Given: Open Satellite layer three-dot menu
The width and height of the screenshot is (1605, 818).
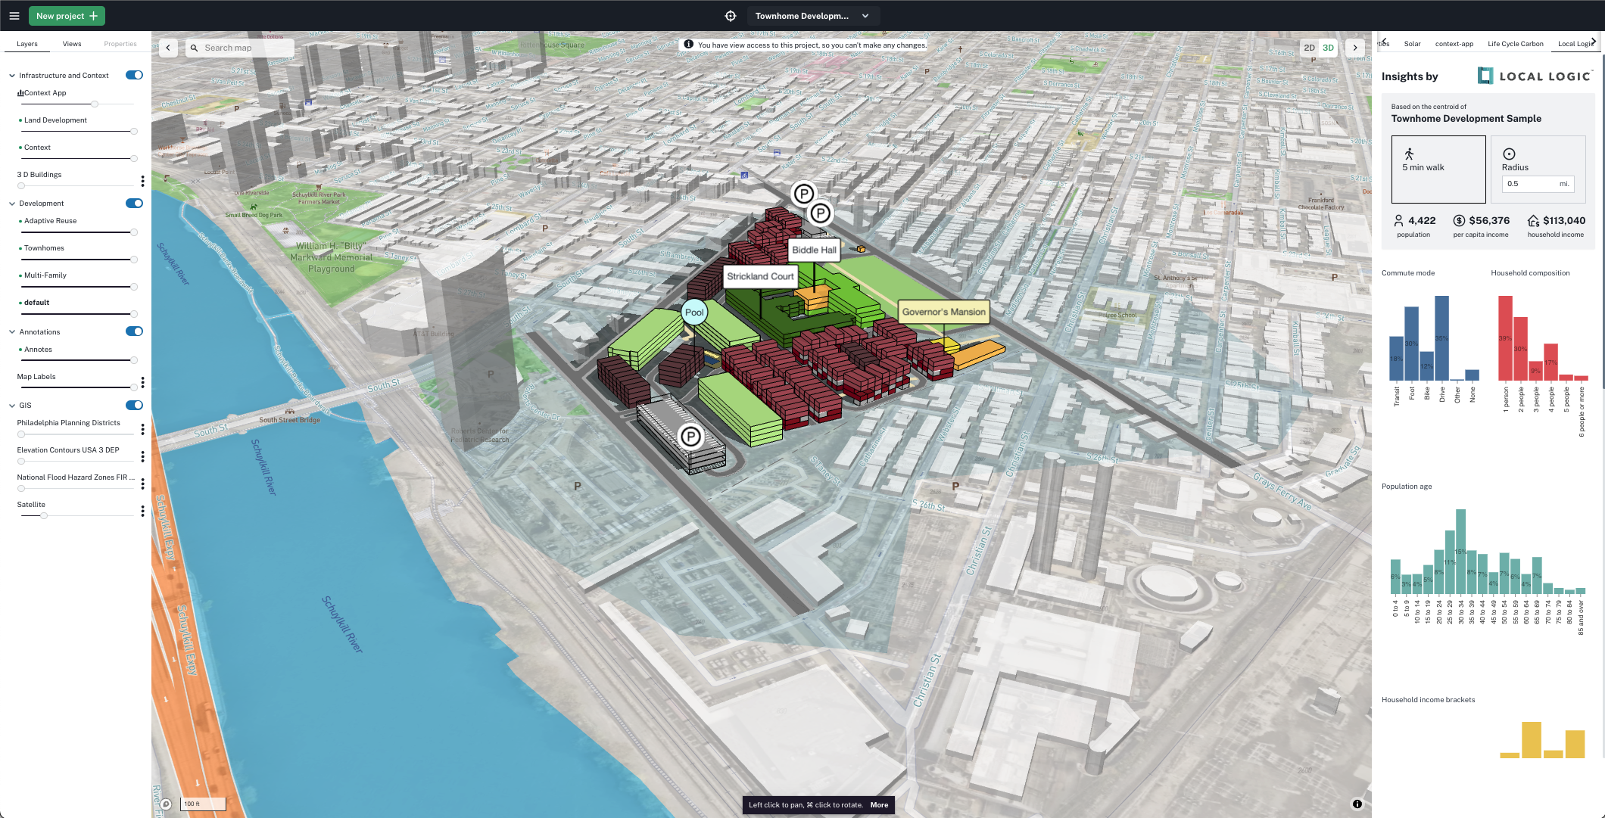Looking at the screenshot, I should coord(142,512).
